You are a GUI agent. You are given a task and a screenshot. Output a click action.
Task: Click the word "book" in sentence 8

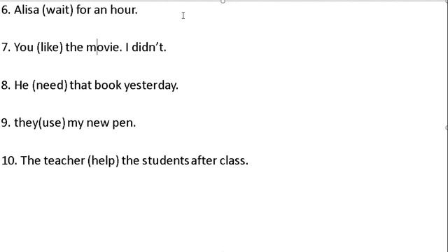coord(108,85)
